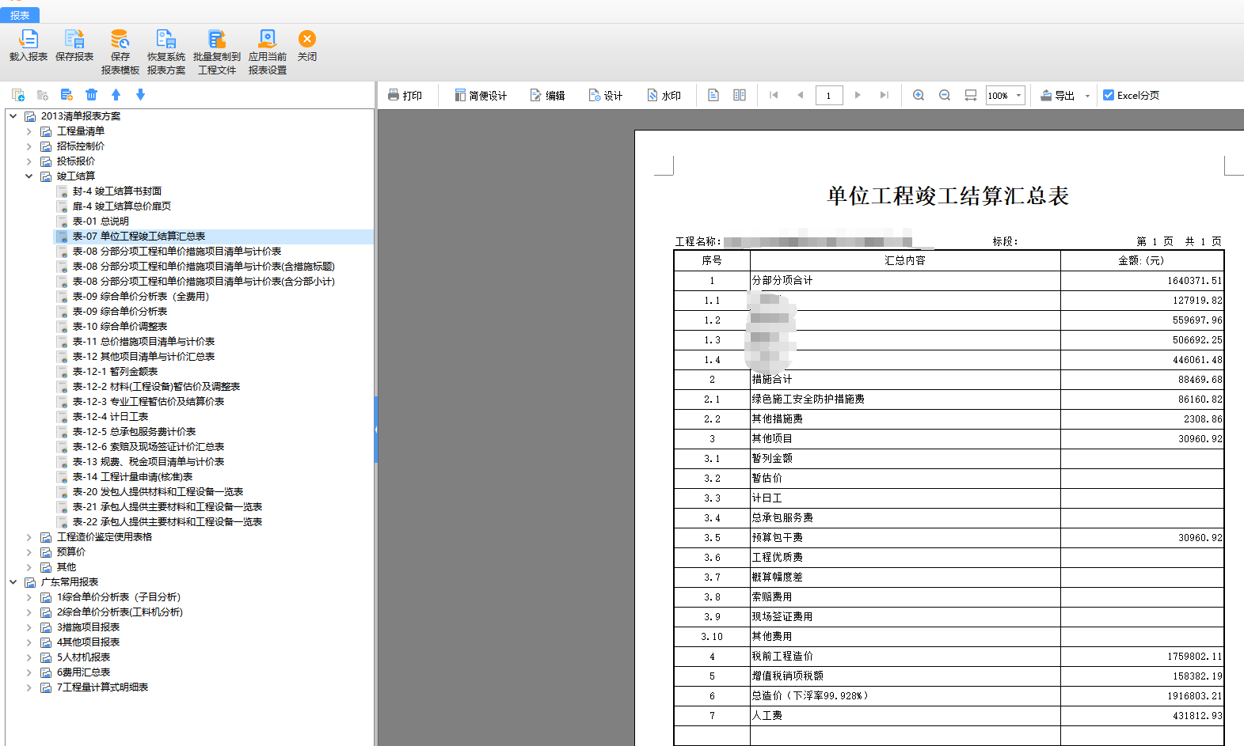Move report down with blue down arrow
The width and height of the screenshot is (1244, 746).
(141, 95)
